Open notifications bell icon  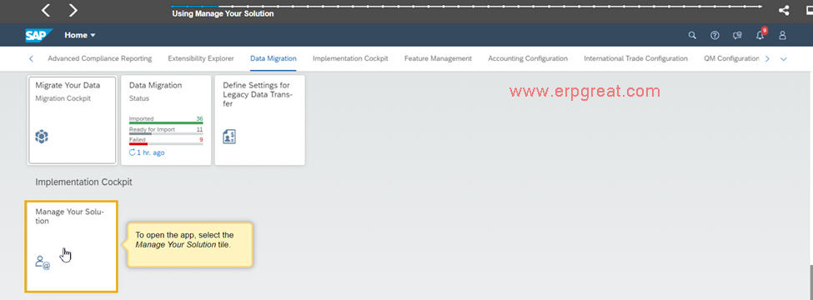point(760,35)
